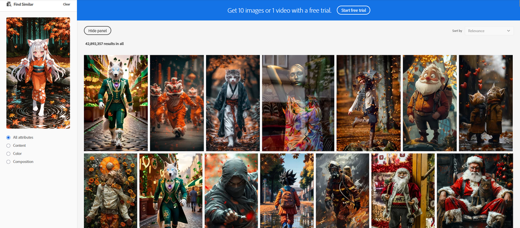
Task: Open the seated Santa with cat thumbnail
Action: pyautogui.click(x=475, y=191)
